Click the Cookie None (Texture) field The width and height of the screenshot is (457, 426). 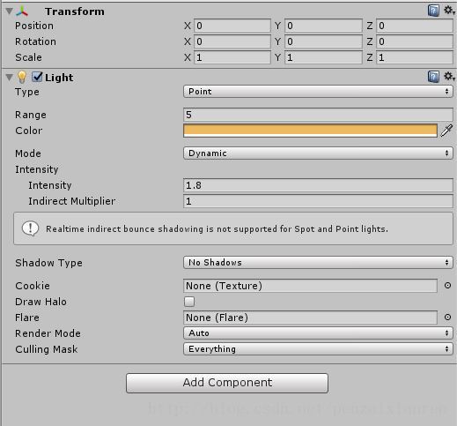tap(310, 286)
